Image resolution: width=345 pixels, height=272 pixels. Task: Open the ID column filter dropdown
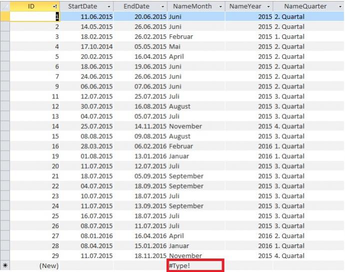[55, 6]
